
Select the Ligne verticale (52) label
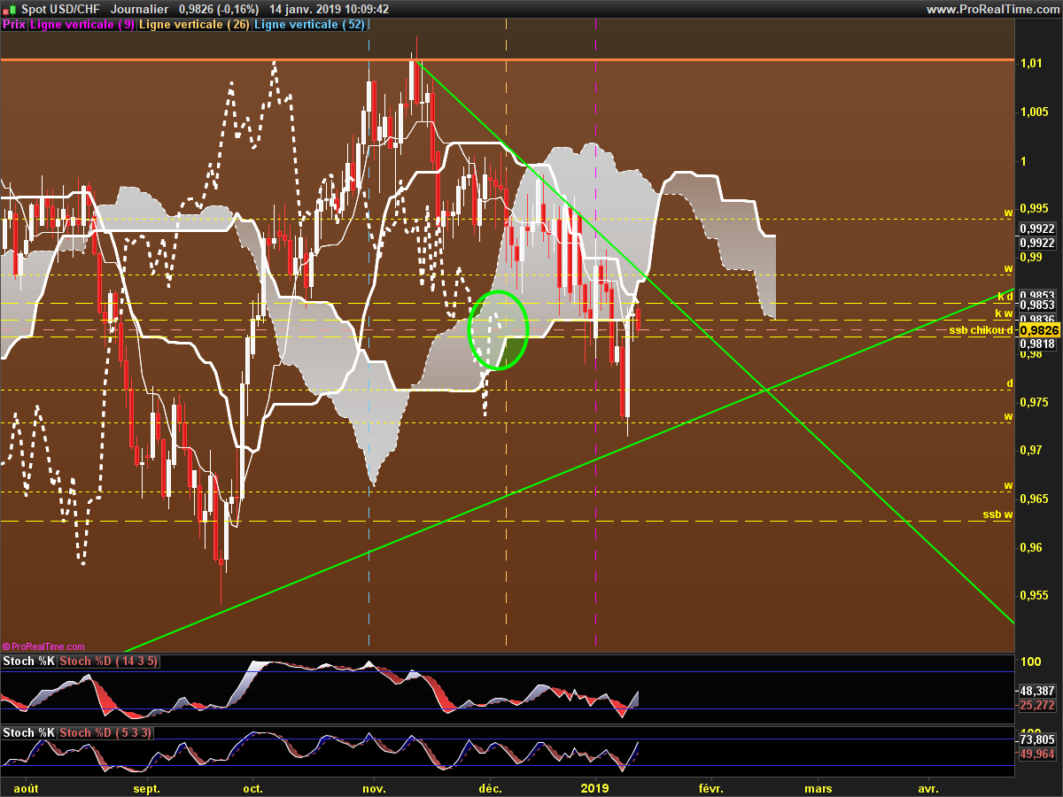(309, 25)
